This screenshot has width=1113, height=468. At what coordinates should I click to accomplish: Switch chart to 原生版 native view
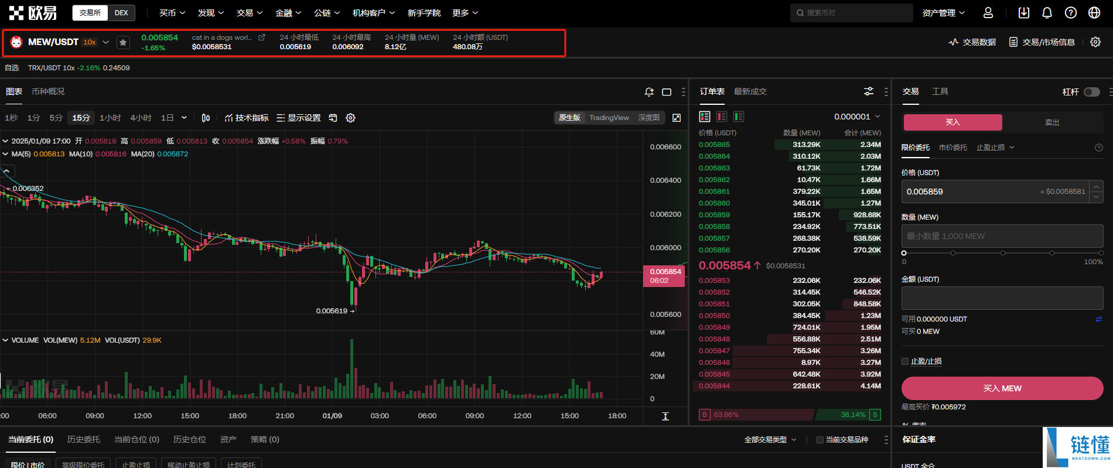[569, 118]
